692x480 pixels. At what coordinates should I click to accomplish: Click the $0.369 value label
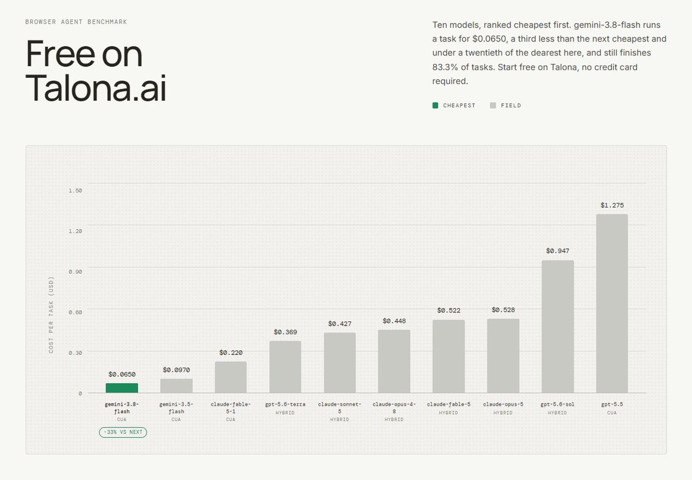point(285,332)
